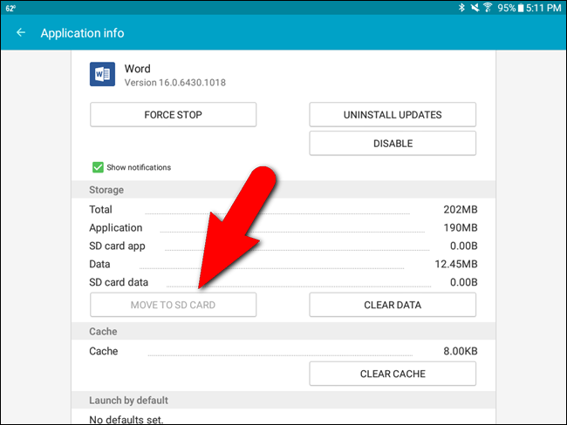
Task: Tap the No defaults set text
Action: (126, 420)
